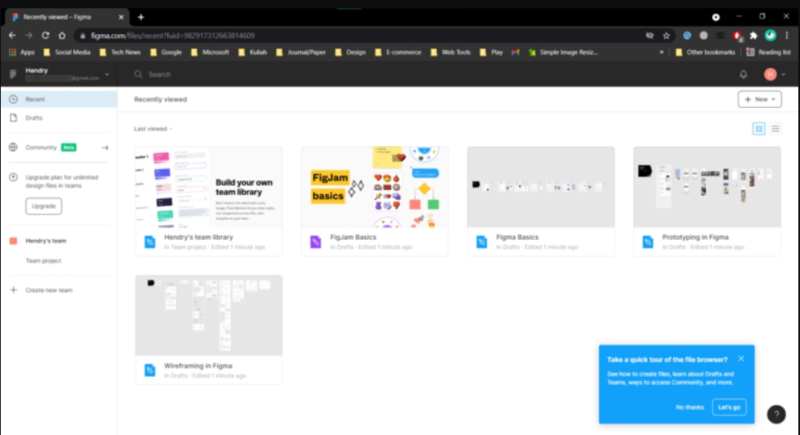The height and width of the screenshot is (435, 800).
Task: Click the Community arrow icon
Action: click(x=106, y=148)
